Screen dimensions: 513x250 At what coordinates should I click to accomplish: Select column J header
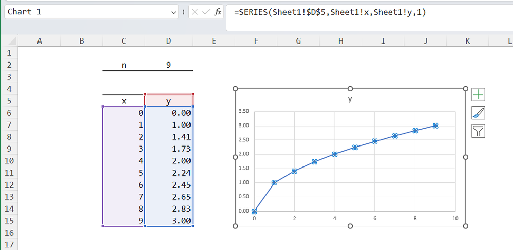tap(425, 41)
